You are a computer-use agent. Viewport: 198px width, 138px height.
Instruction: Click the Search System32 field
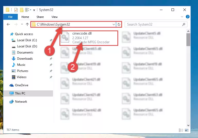coord(156,24)
